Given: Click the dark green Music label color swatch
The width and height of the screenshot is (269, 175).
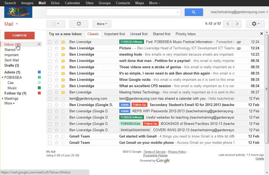Looking at the screenshot, I should pos(39,88).
